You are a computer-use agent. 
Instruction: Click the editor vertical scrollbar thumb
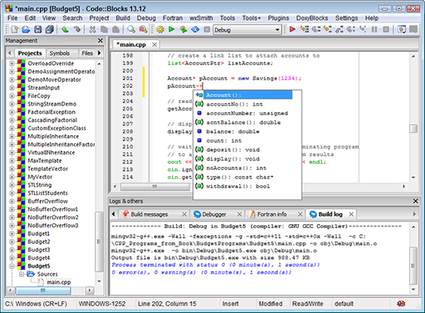pos(413,129)
